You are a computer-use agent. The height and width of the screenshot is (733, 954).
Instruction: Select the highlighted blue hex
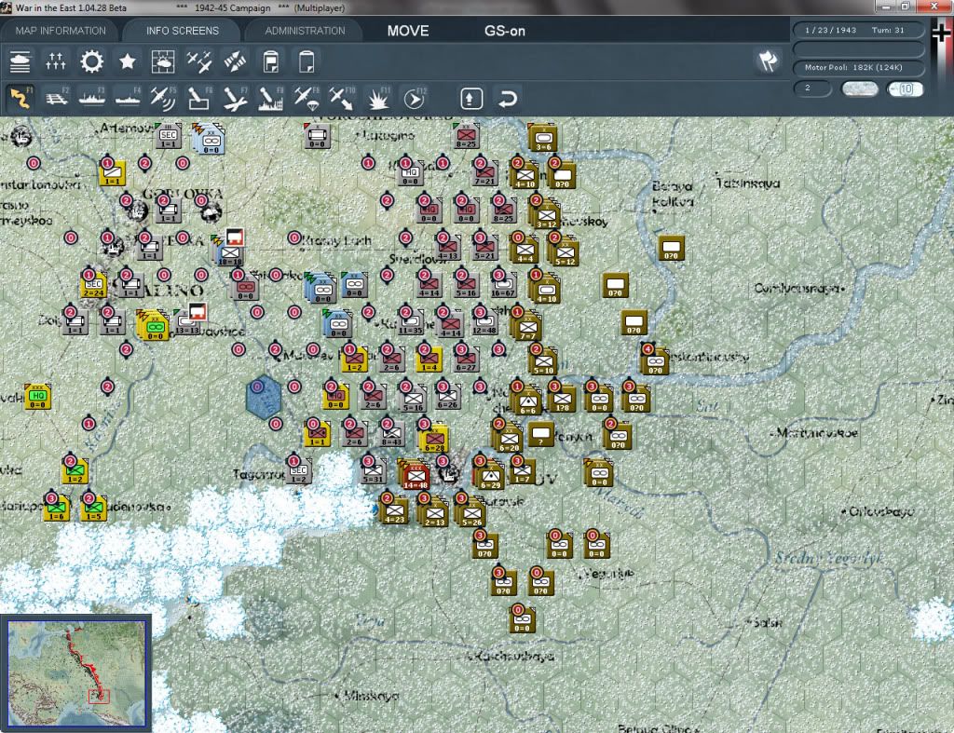[x=264, y=397]
